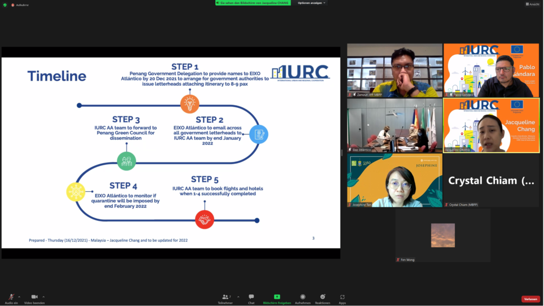Click the green screen-sharing notification banner
The width and height of the screenshot is (544, 306).
click(x=253, y=3)
